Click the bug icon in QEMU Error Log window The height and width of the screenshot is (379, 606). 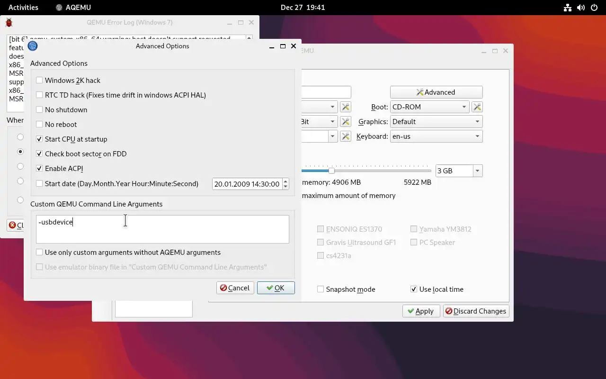pos(9,22)
